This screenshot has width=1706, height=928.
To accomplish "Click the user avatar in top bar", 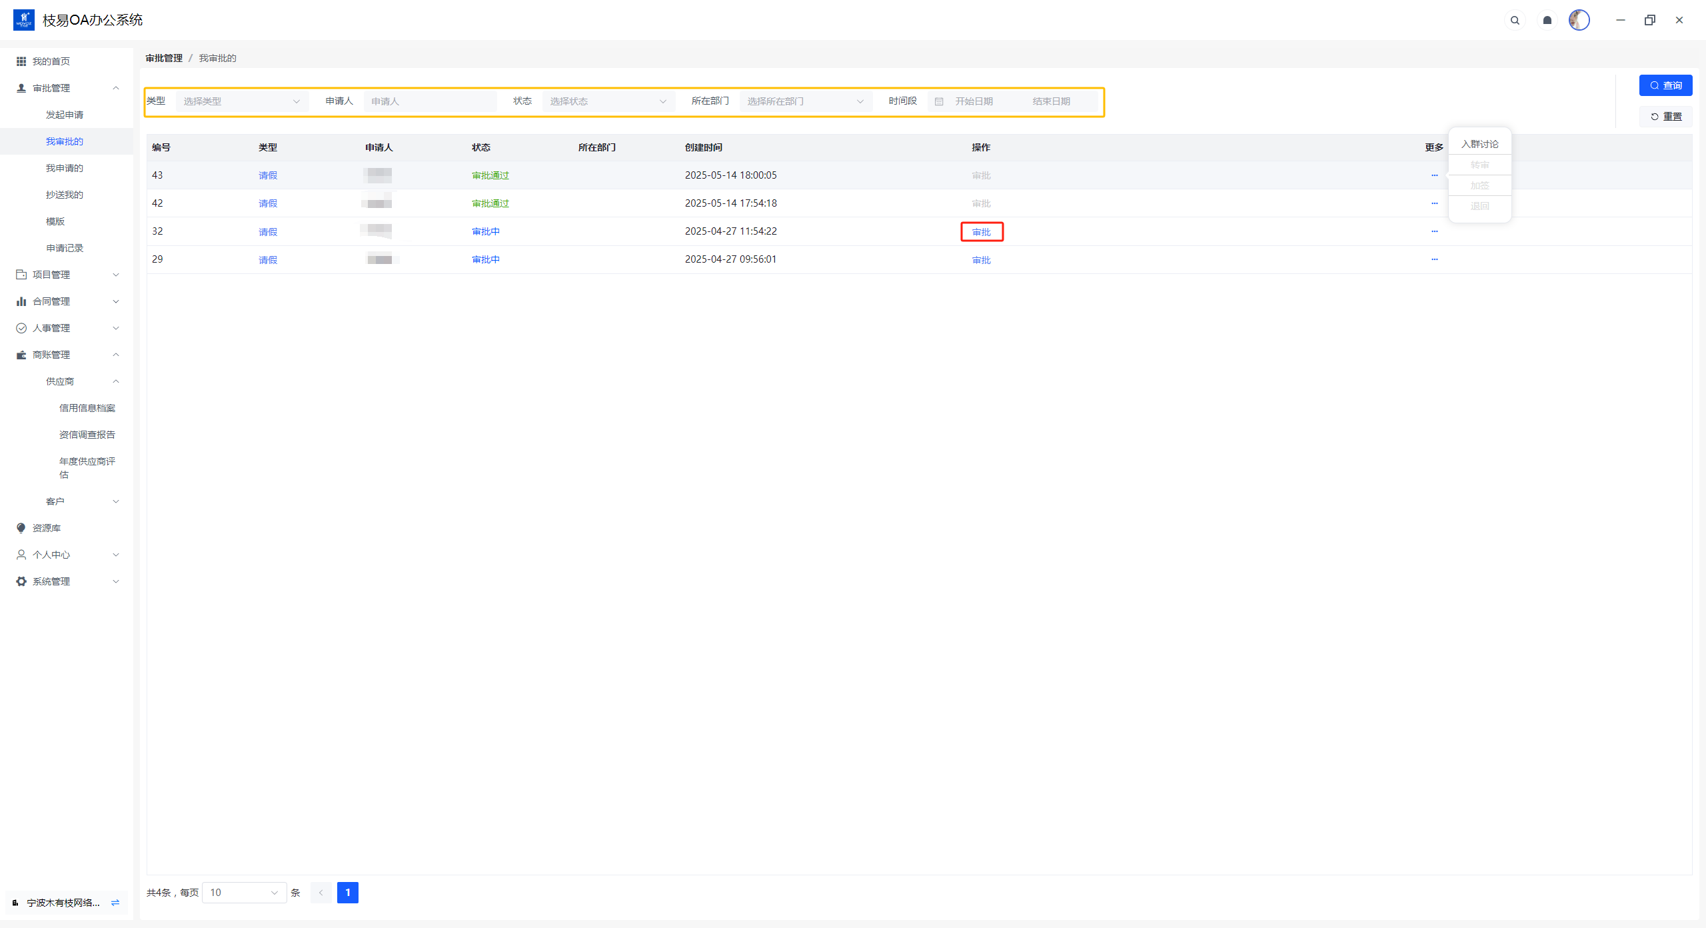I will coord(1579,20).
